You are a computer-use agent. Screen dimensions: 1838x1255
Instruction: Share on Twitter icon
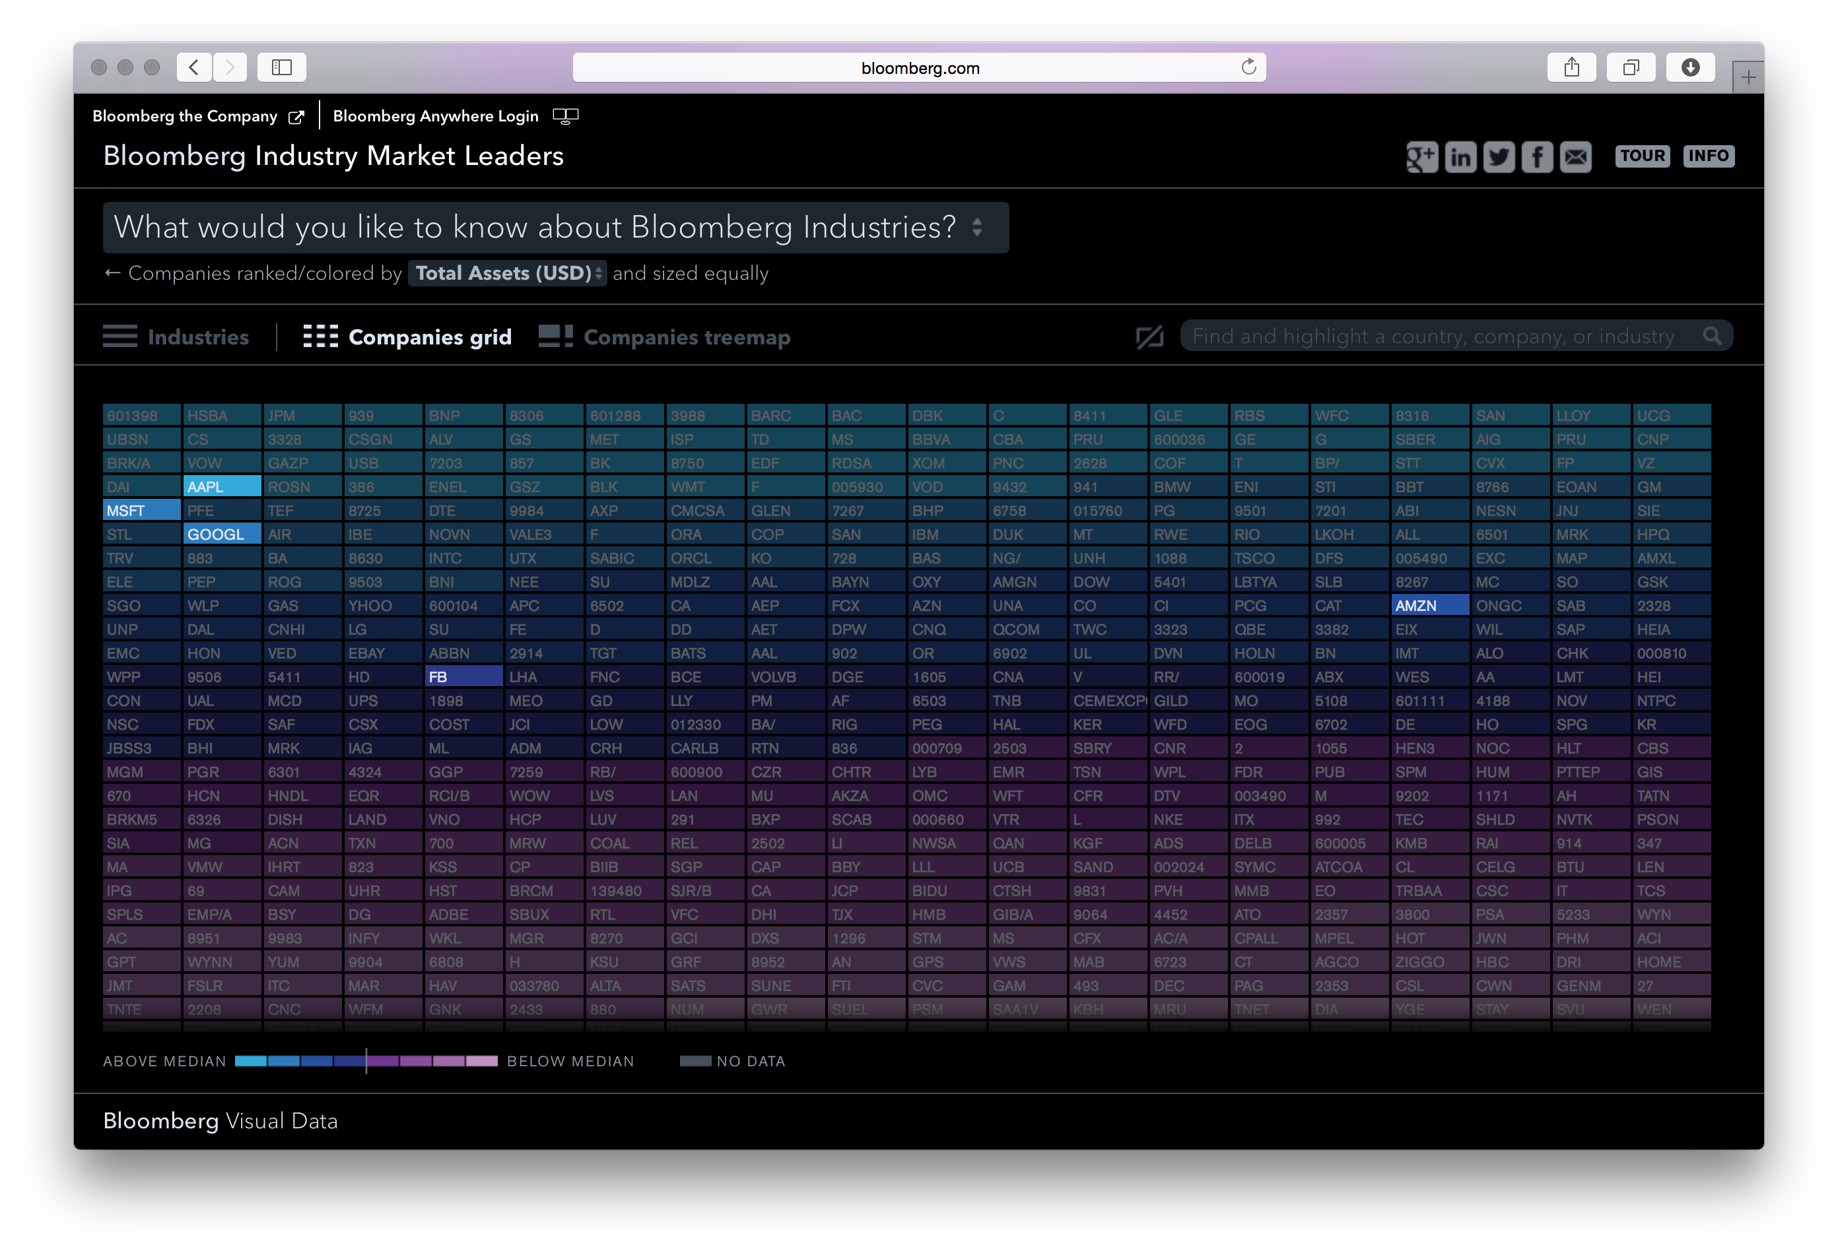click(x=1499, y=156)
